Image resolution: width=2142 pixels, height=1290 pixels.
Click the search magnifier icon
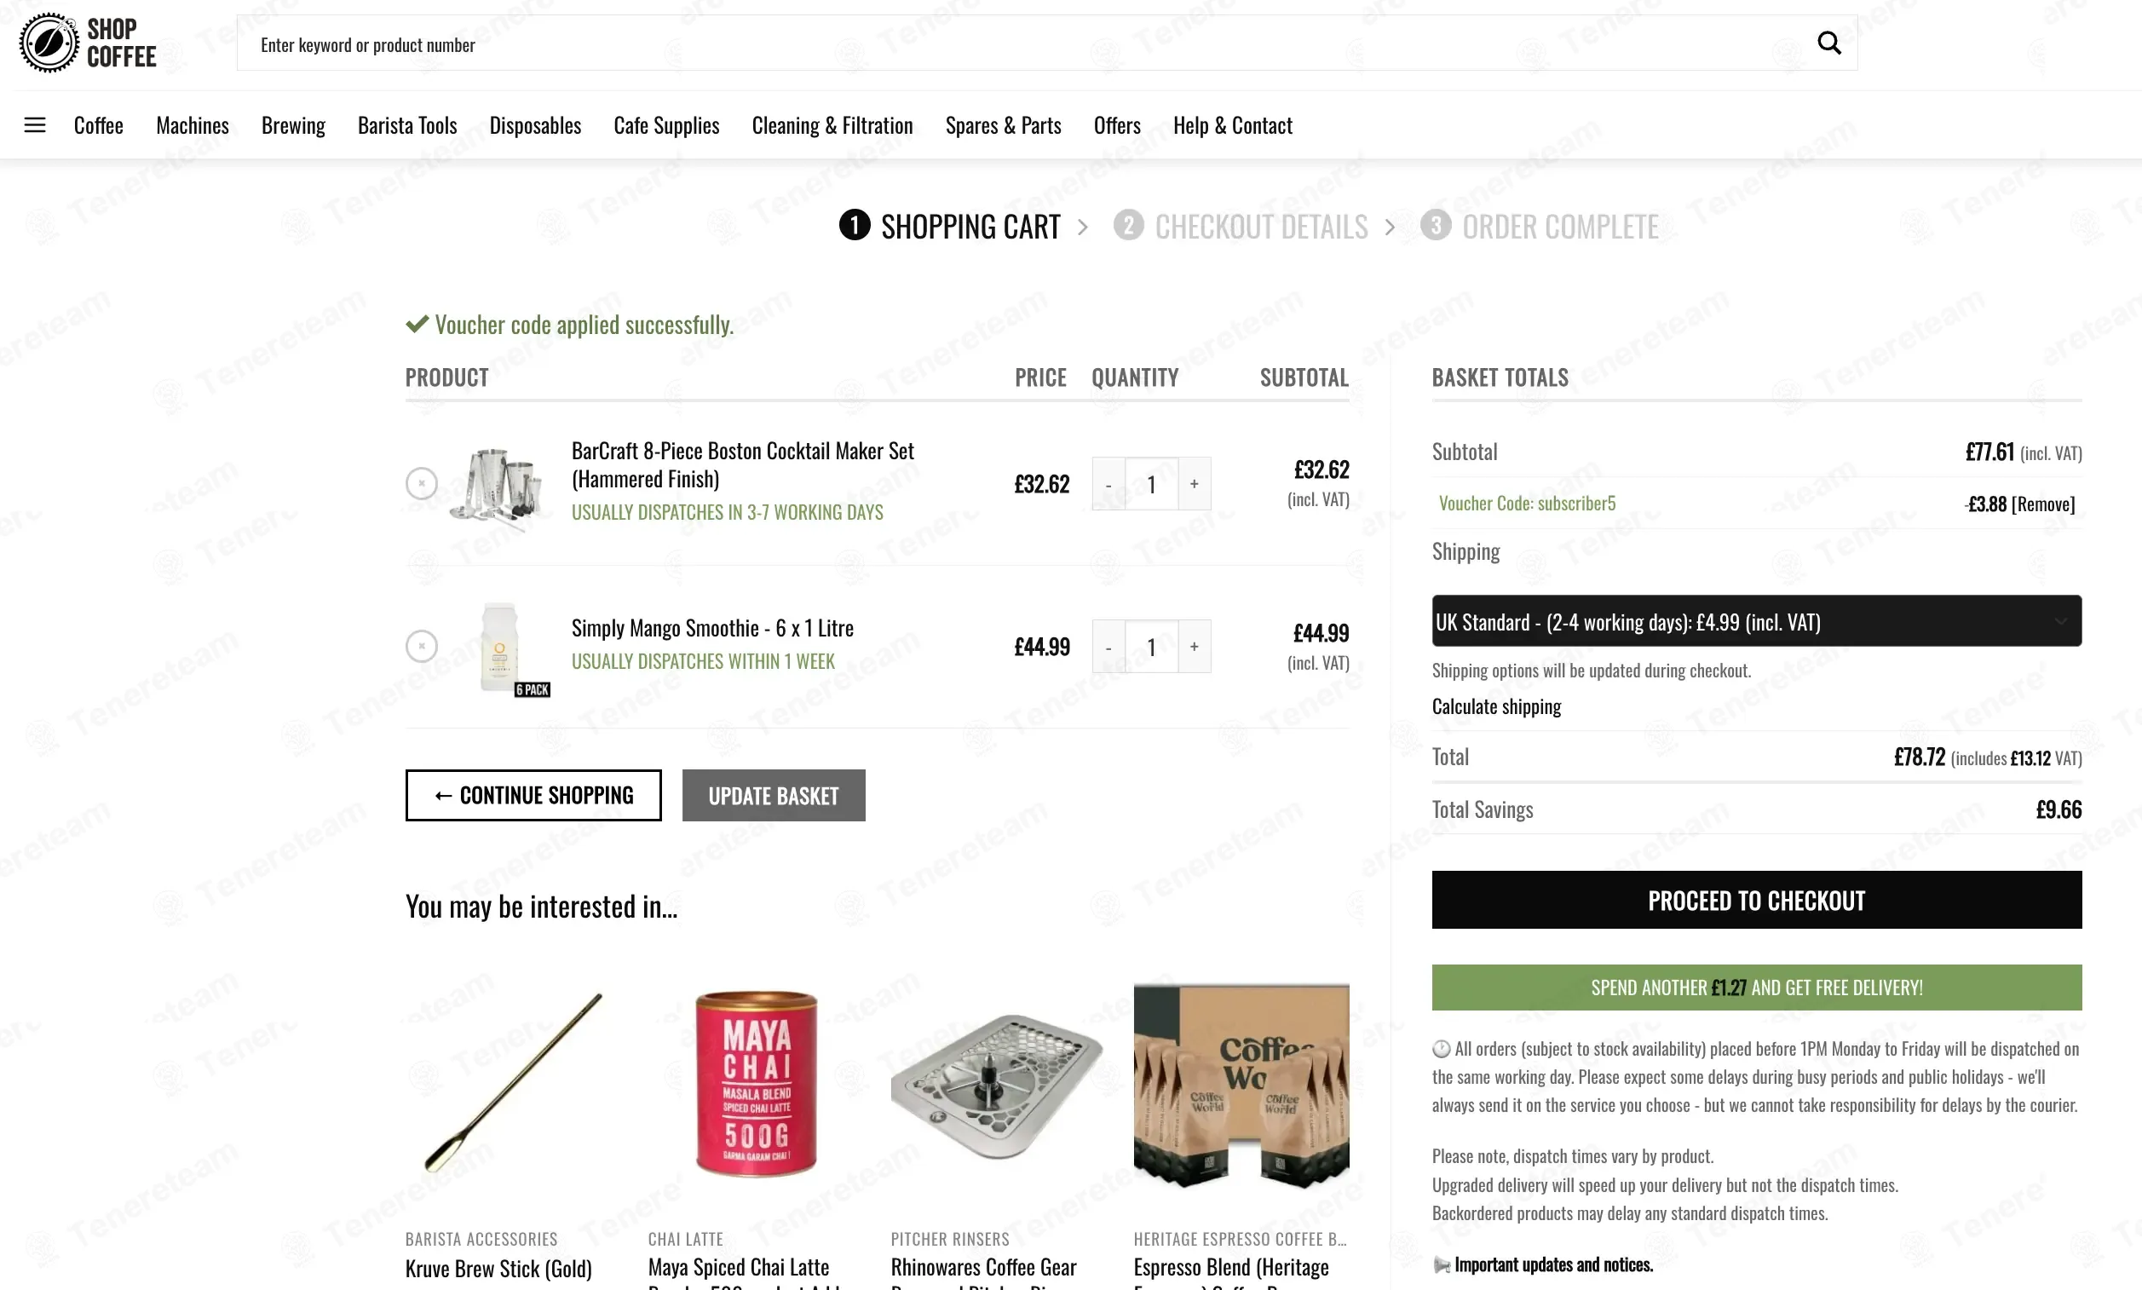(x=1828, y=43)
